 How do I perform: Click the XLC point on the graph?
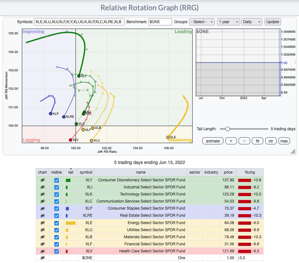pyautogui.click(x=76, y=124)
